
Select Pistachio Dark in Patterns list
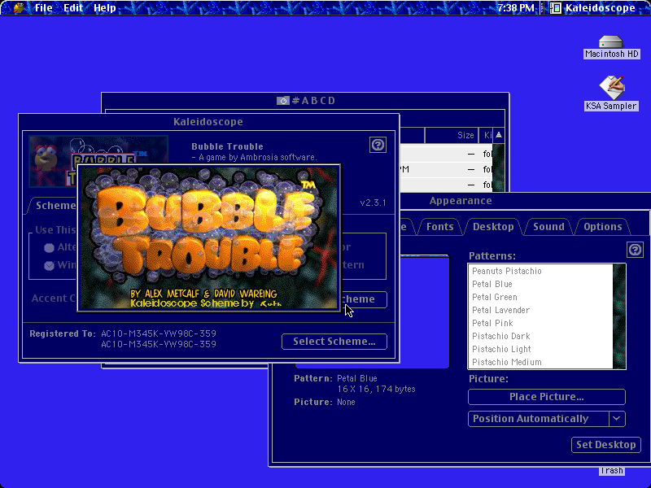[540, 336]
